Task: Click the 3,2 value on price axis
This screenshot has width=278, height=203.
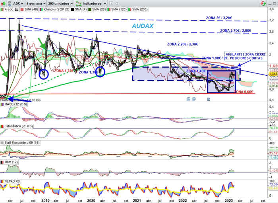Action: 271,20
